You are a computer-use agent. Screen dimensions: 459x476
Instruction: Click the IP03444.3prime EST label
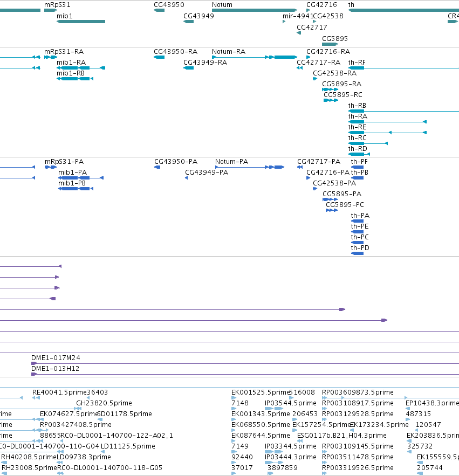coord(290,457)
